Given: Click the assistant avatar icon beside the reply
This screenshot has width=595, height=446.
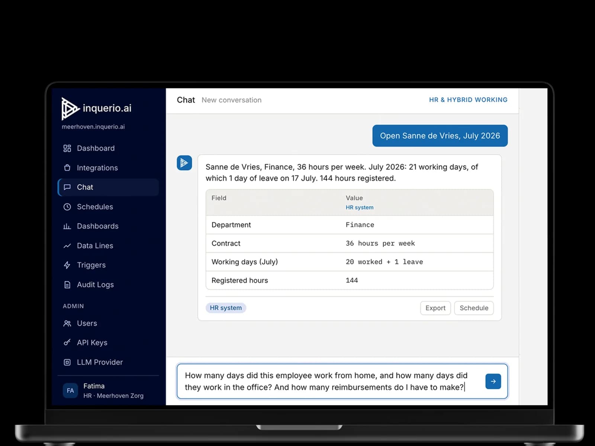Looking at the screenshot, I should point(184,163).
